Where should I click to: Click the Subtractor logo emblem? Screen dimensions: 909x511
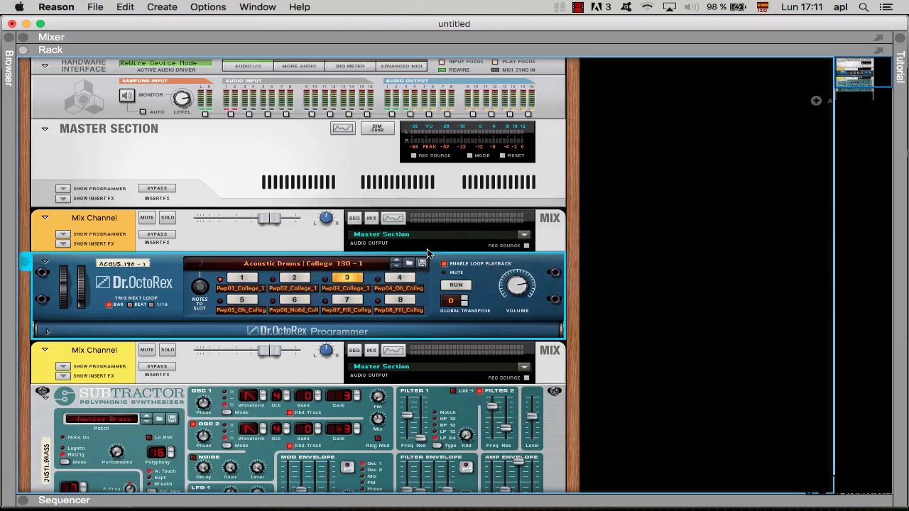pos(65,397)
